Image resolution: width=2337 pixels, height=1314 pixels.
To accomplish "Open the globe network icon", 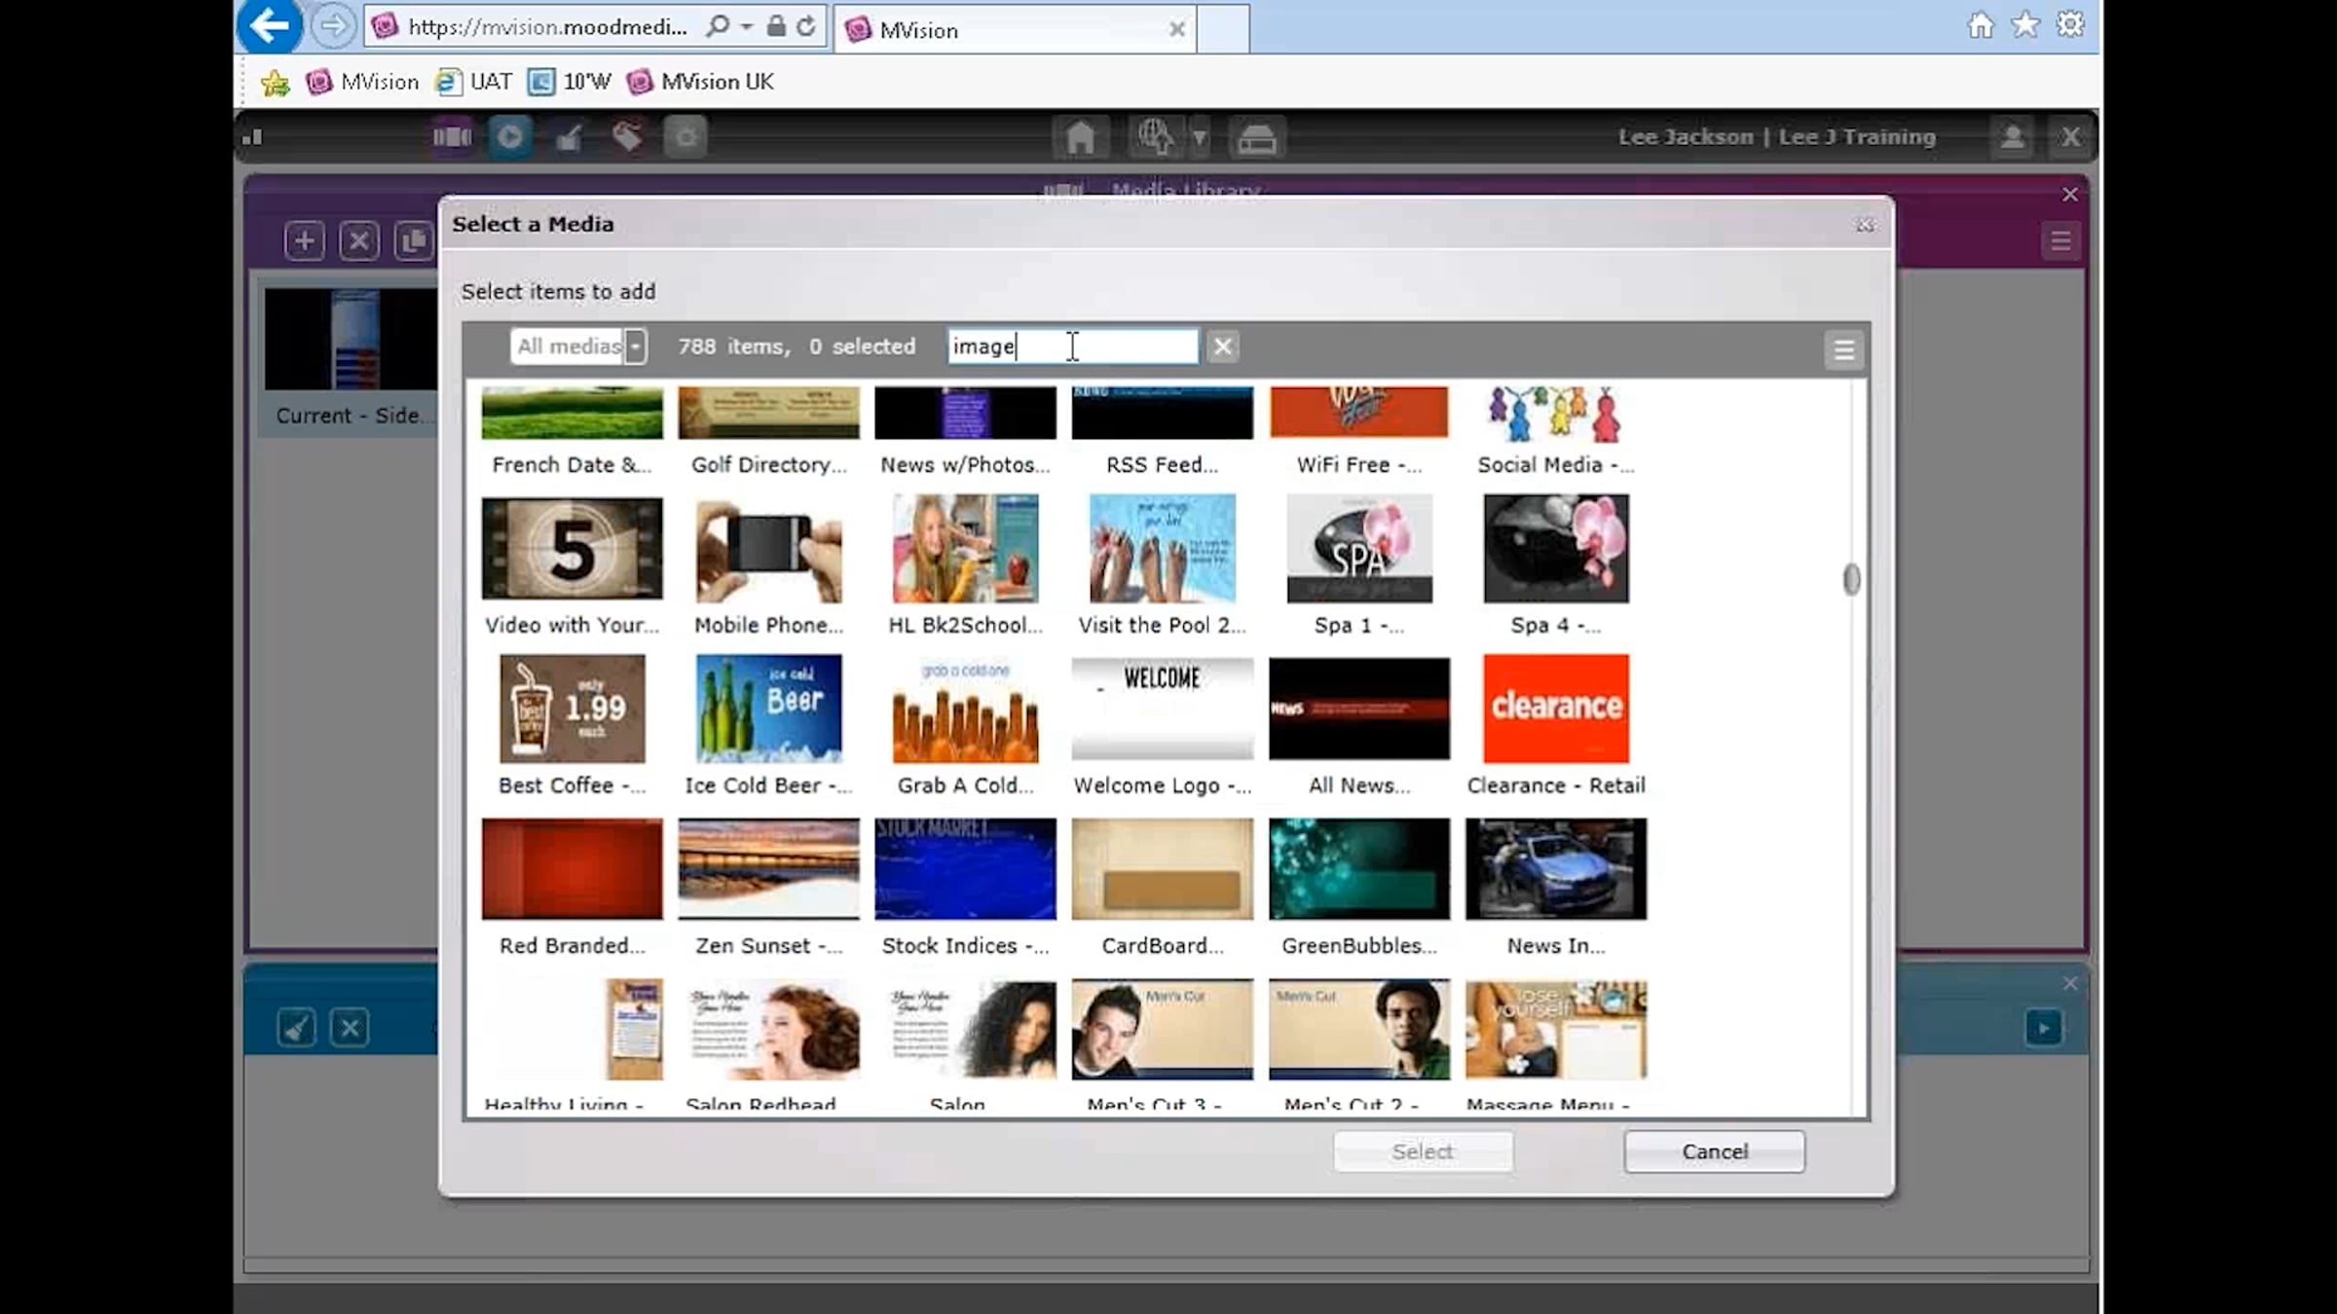I will tap(1155, 137).
